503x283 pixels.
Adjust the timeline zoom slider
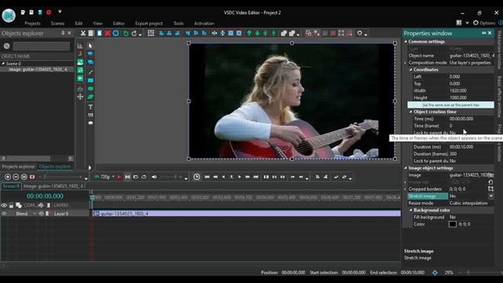pos(63,177)
